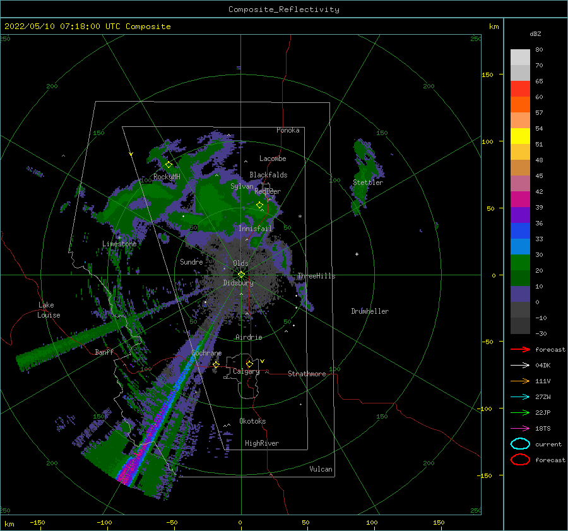Click the yellow marker near RockyMH
The height and width of the screenshot is (531, 568).
tap(169, 165)
